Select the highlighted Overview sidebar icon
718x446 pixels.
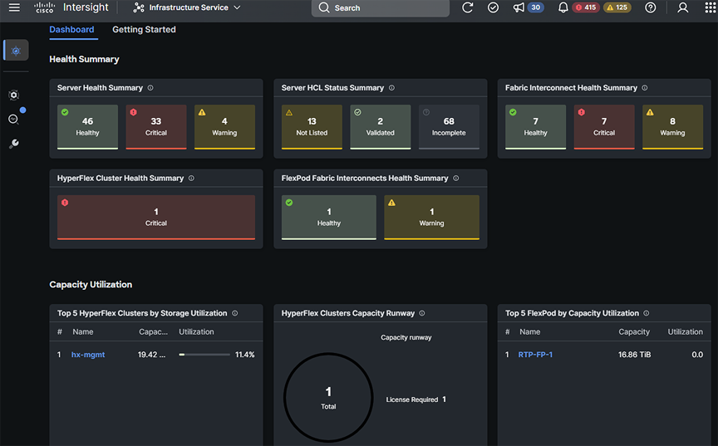click(16, 51)
